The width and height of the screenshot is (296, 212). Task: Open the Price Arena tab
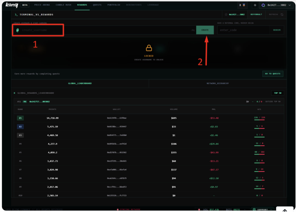coord(42,5)
